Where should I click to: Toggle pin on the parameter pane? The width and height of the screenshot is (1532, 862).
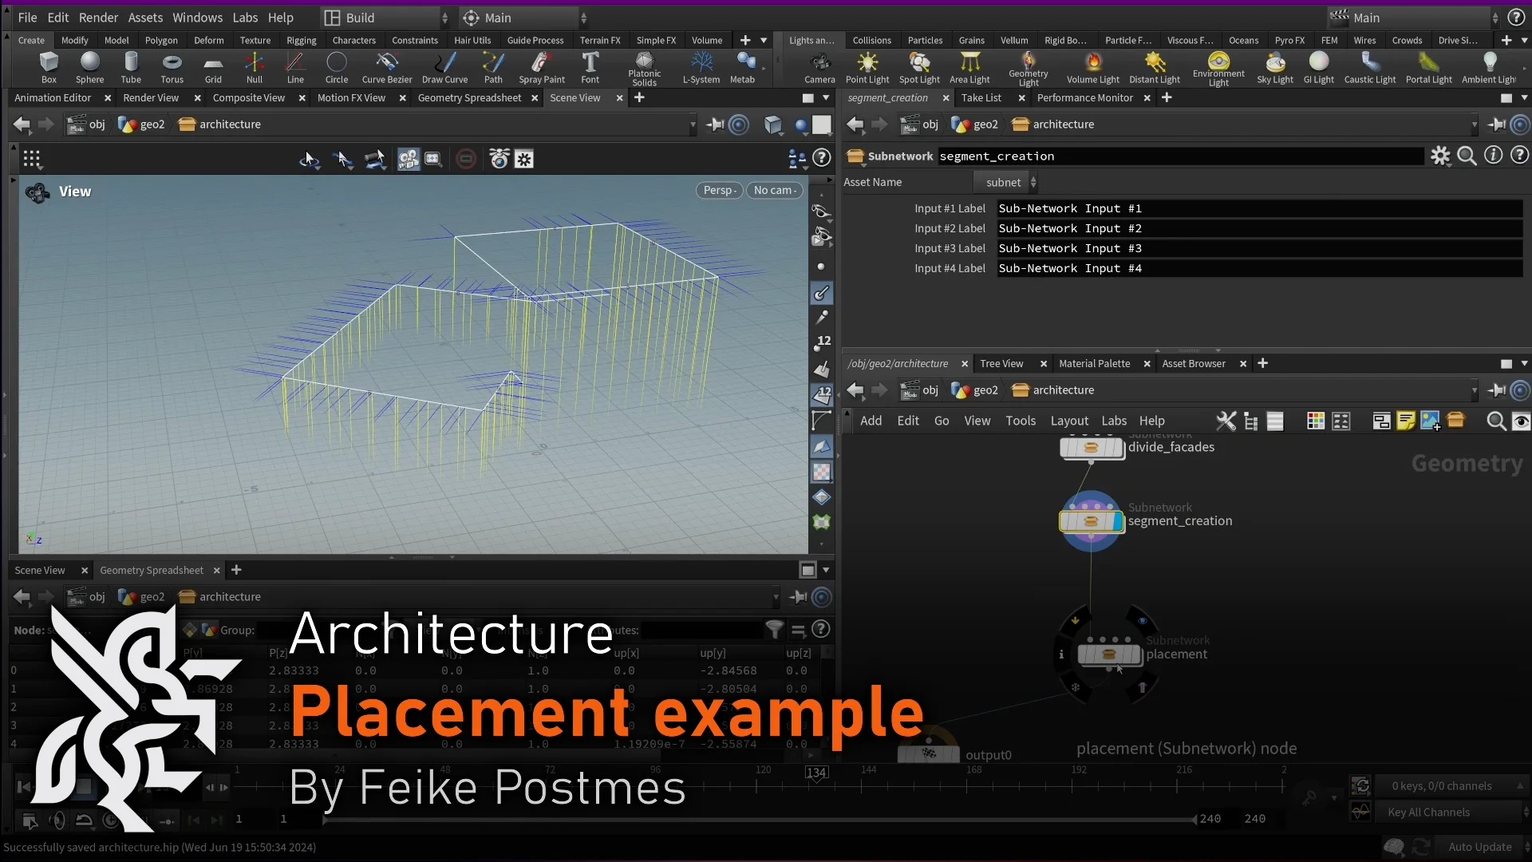pyautogui.click(x=1497, y=125)
